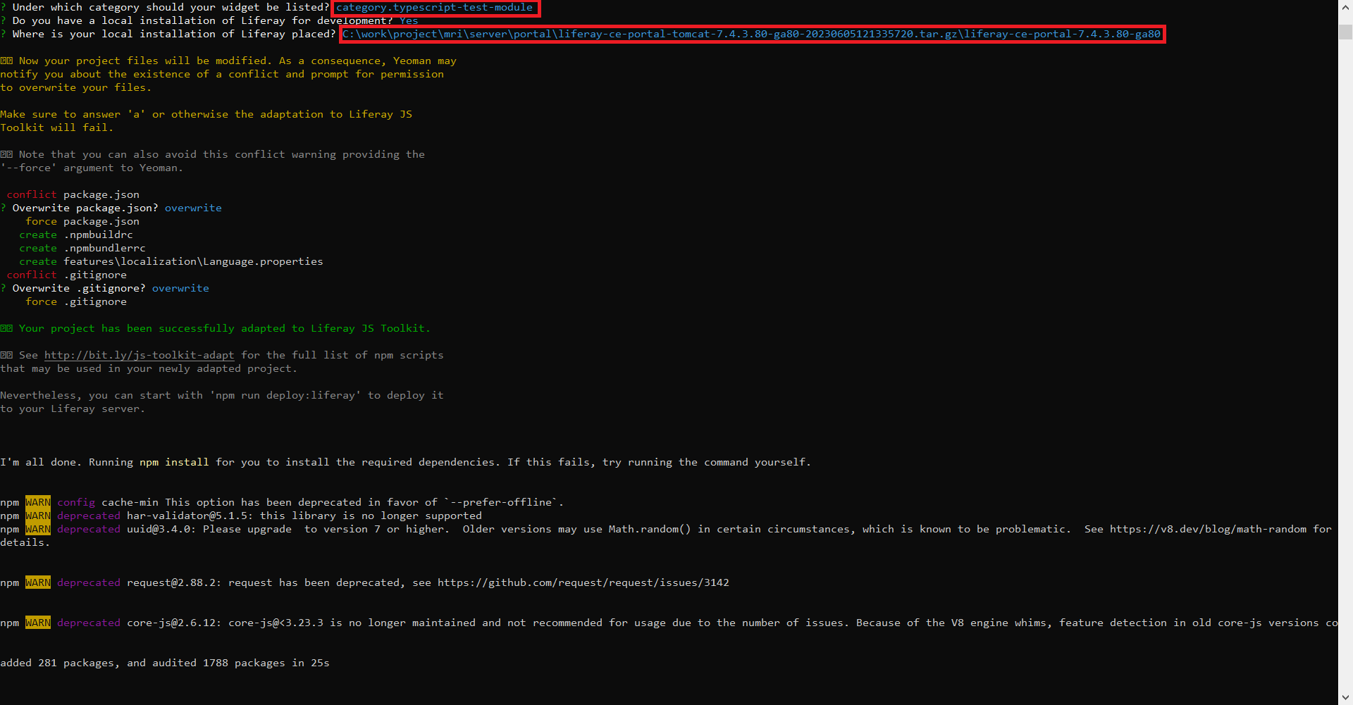This screenshot has width=1353, height=705.
Task: Click the scrollbar down arrow
Action: (x=1345, y=698)
